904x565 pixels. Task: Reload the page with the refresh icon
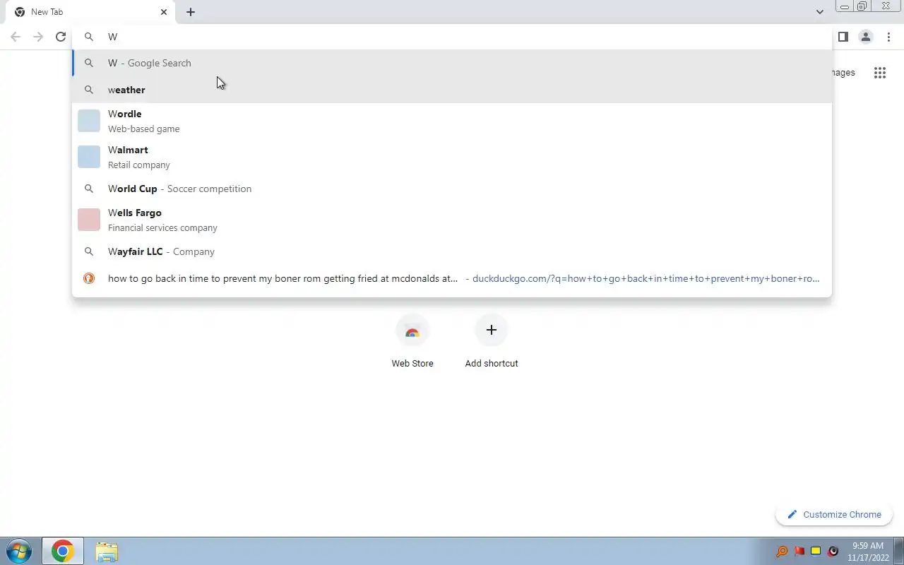click(61, 37)
